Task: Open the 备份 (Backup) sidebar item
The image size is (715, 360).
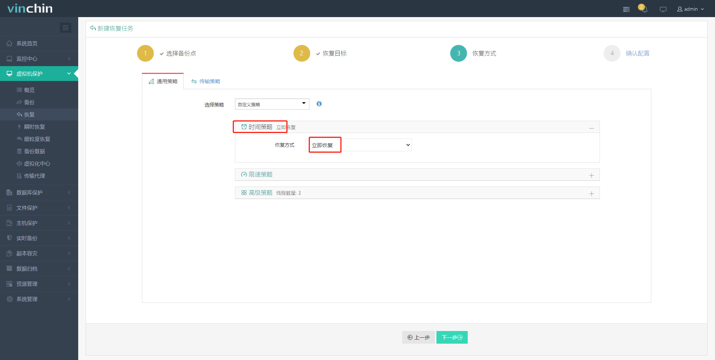Action: tap(29, 102)
